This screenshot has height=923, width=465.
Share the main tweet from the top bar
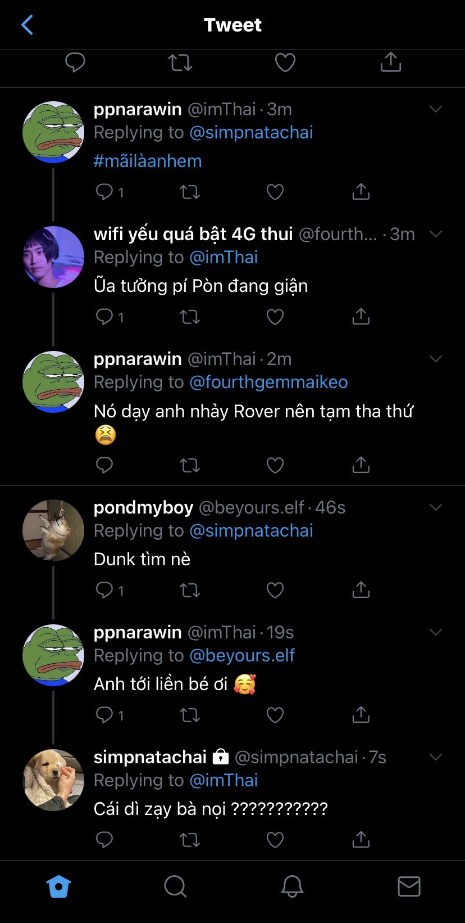pyautogui.click(x=390, y=62)
